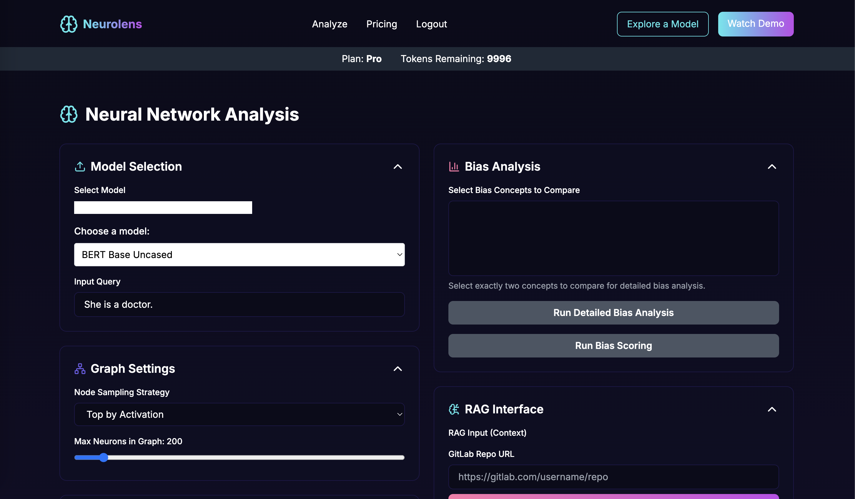Image resolution: width=855 pixels, height=499 pixels.
Task: Click the RAG Interface heading
Action: 504,410
